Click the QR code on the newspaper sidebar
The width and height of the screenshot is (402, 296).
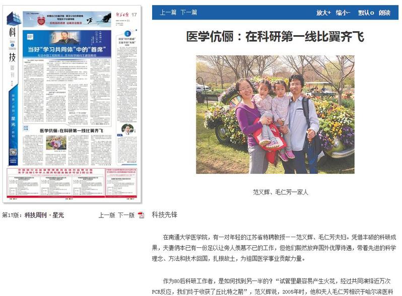coord(13,153)
